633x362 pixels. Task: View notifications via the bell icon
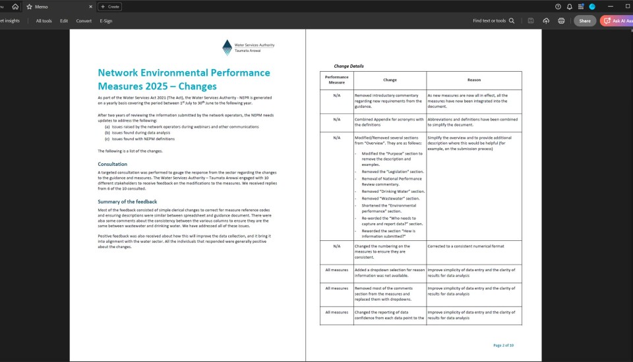tap(569, 7)
